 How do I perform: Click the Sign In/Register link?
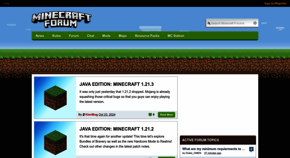(275, 3)
